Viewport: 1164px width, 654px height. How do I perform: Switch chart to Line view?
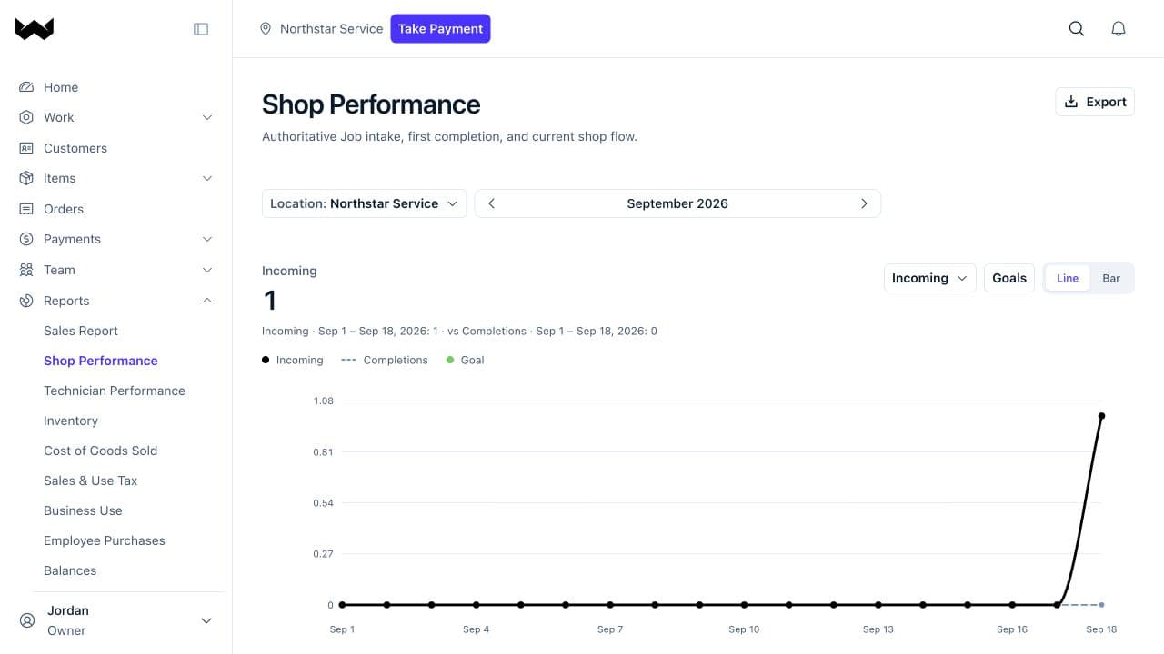1068,278
